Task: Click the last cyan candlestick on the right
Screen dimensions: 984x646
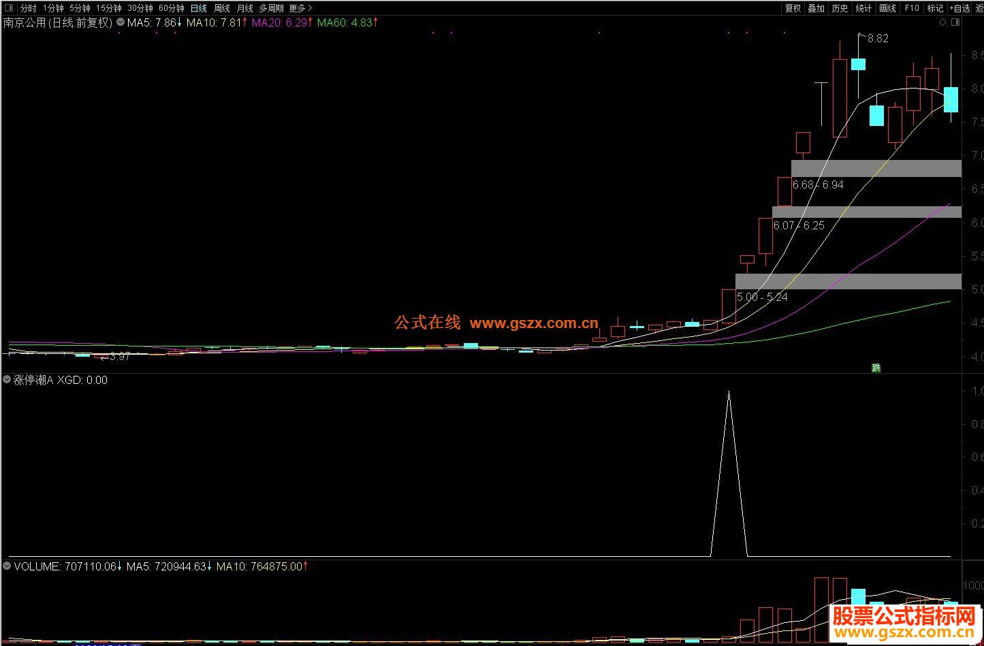Action: (951, 99)
